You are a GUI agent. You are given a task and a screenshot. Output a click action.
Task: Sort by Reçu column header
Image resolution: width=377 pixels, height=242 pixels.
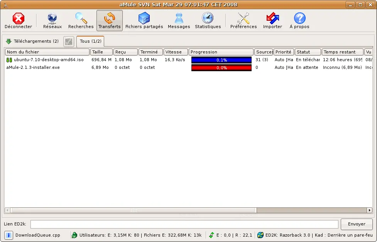click(125, 52)
